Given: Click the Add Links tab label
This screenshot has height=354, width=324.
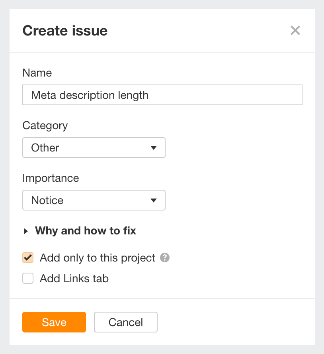Looking at the screenshot, I should pyautogui.click(x=74, y=278).
